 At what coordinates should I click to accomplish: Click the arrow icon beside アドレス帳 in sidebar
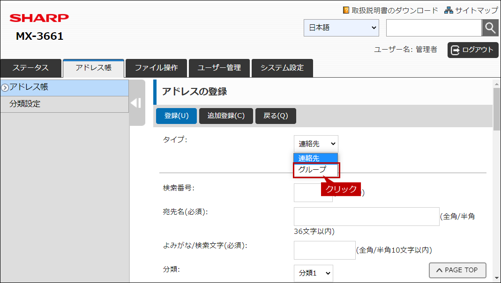[5, 88]
